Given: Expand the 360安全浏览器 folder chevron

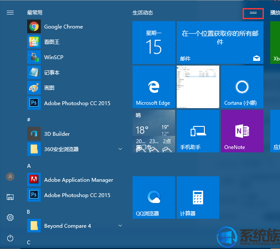Looking at the screenshot, I should 120,149.
